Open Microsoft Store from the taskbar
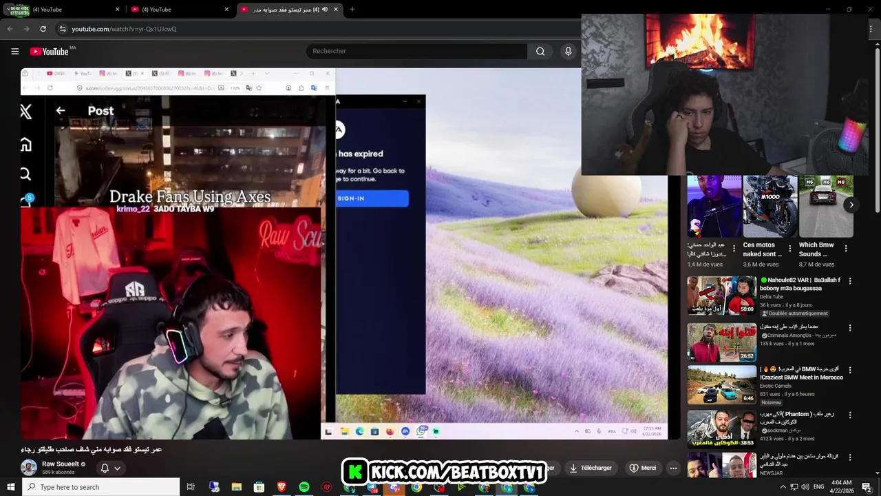Screen dimensions: 881x496 point(259,487)
